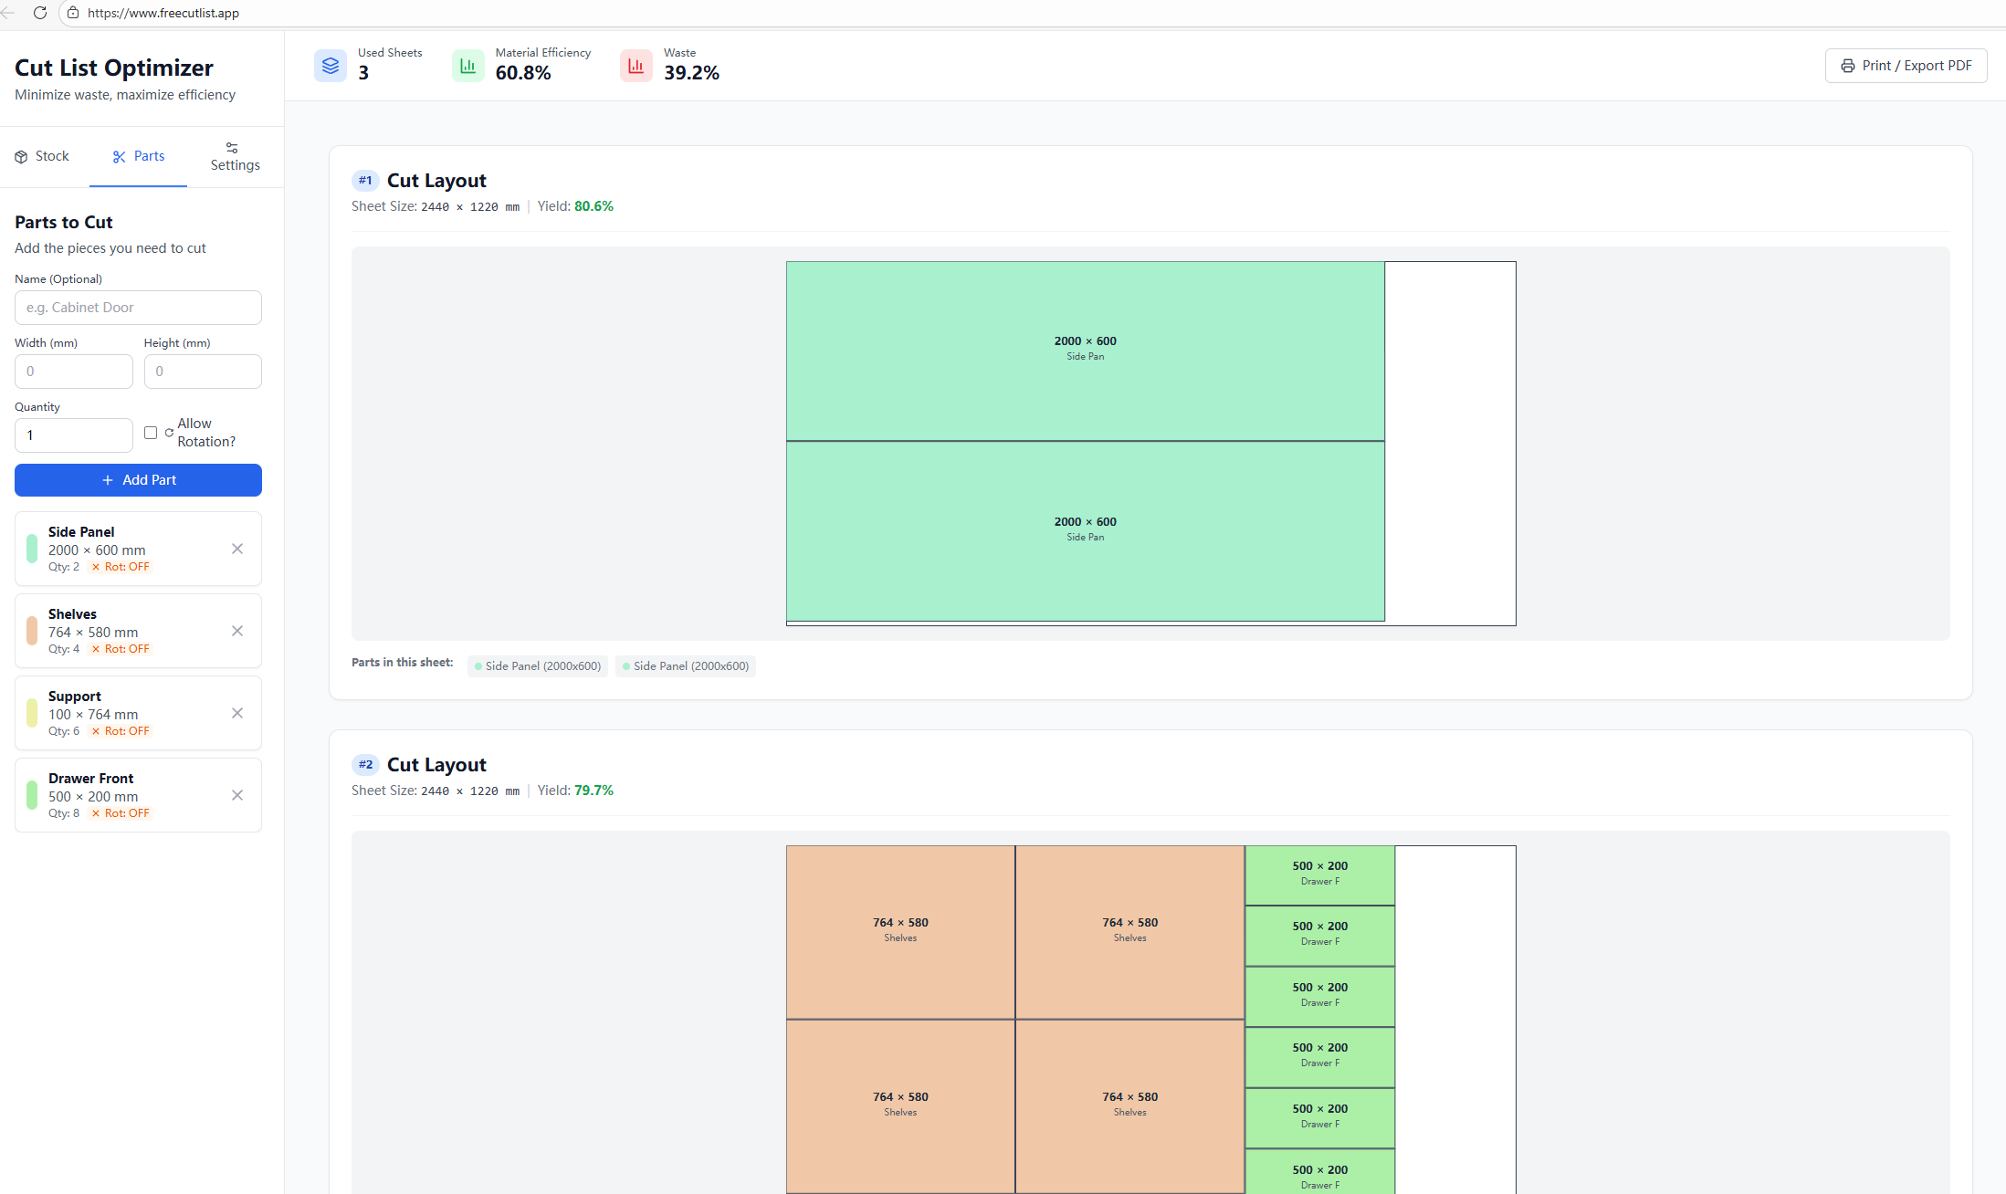This screenshot has height=1194, width=2006.
Task: Click the plus icon in Add Part
Action: (108, 480)
